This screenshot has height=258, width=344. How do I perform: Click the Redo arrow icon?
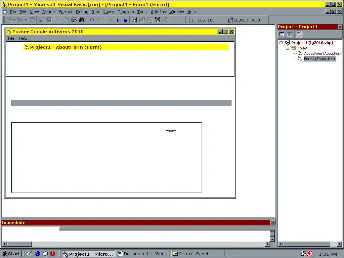pos(99,20)
